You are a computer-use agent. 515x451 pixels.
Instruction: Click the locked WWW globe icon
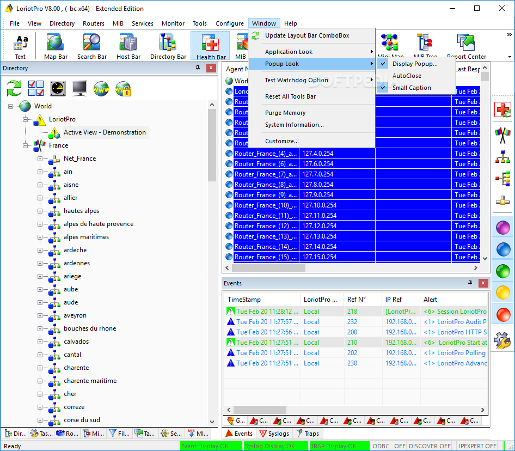(123, 88)
